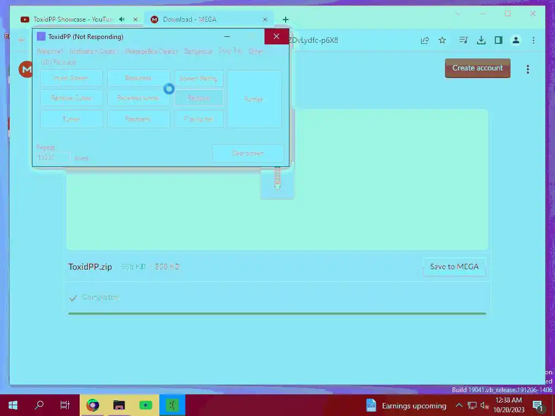555x416 pixels.
Task: Switch to Chrome from the taskbar
Action: (x=93, y=405)
